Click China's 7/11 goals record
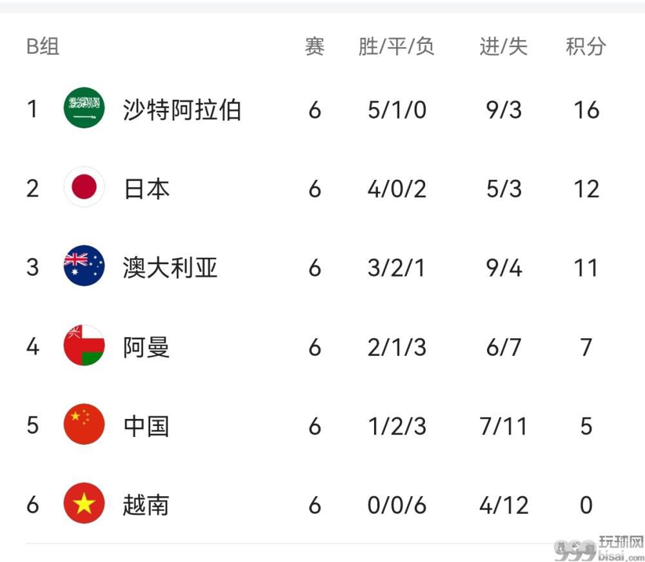Screen dimensions: 645x562 pos(504,426)
